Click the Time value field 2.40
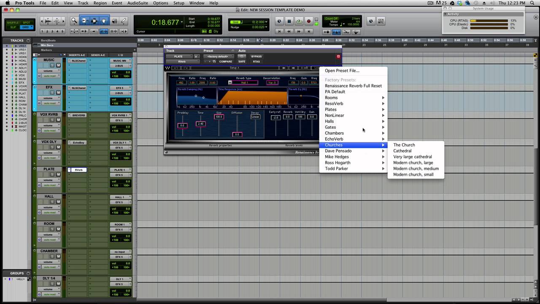Screen dimensions: 540x304 200,124
